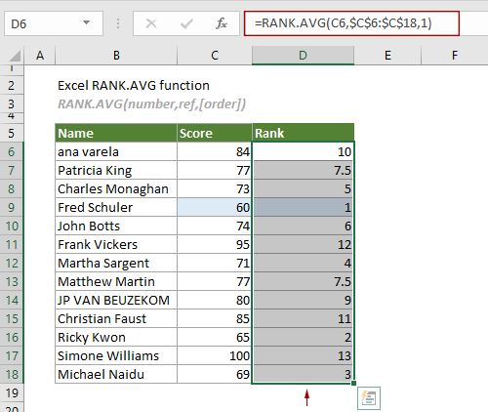Click score 100 for Simone Williams
488x412 pixels.
215,355
